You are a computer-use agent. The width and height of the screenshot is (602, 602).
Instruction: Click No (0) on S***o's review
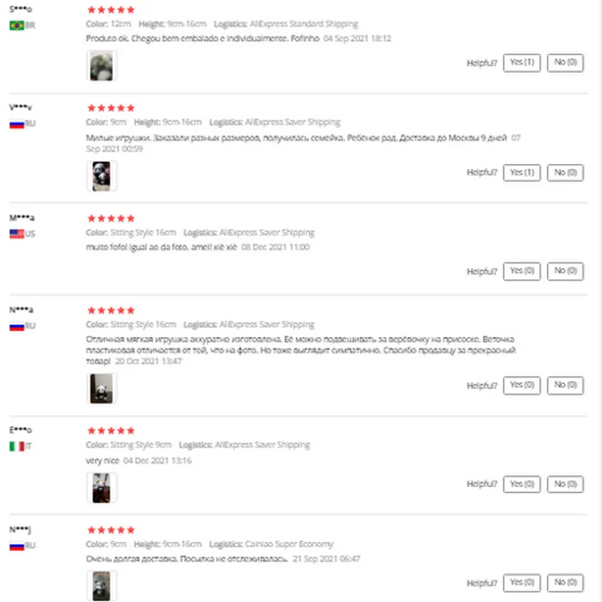565,62
